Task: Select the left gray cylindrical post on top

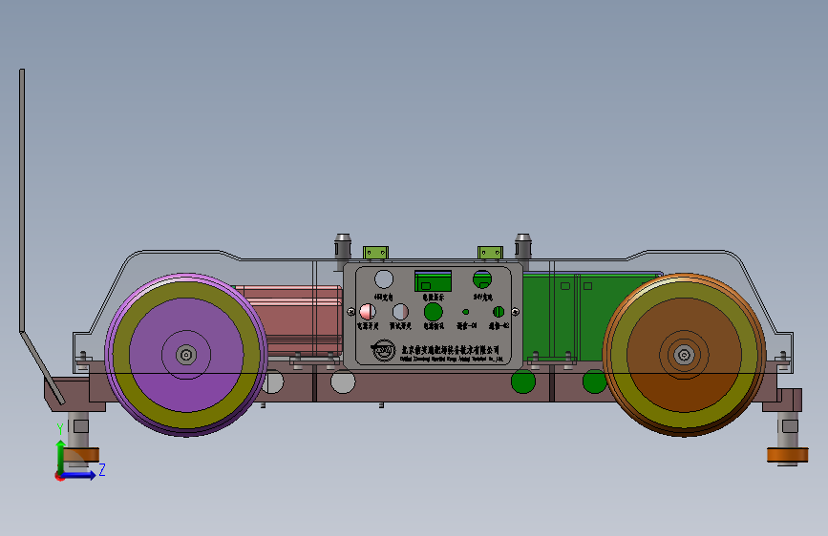Action: tap(343, 247)
